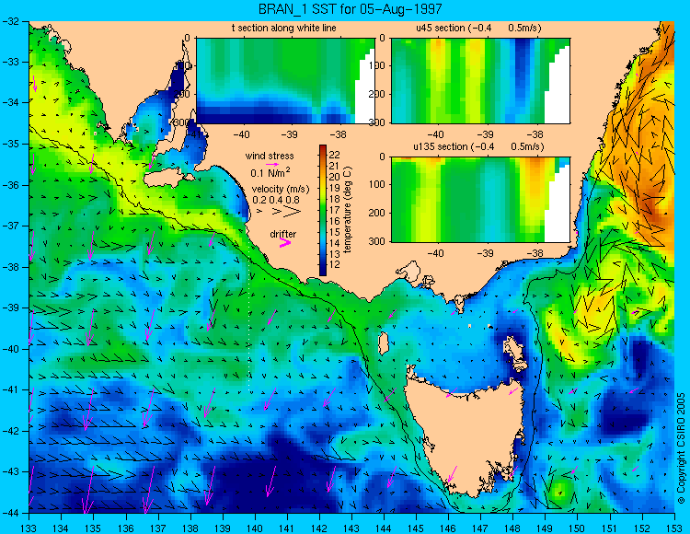The image size is (690, 534).
Task: Open the temperature section inset plot
Action: coord(285,81)
